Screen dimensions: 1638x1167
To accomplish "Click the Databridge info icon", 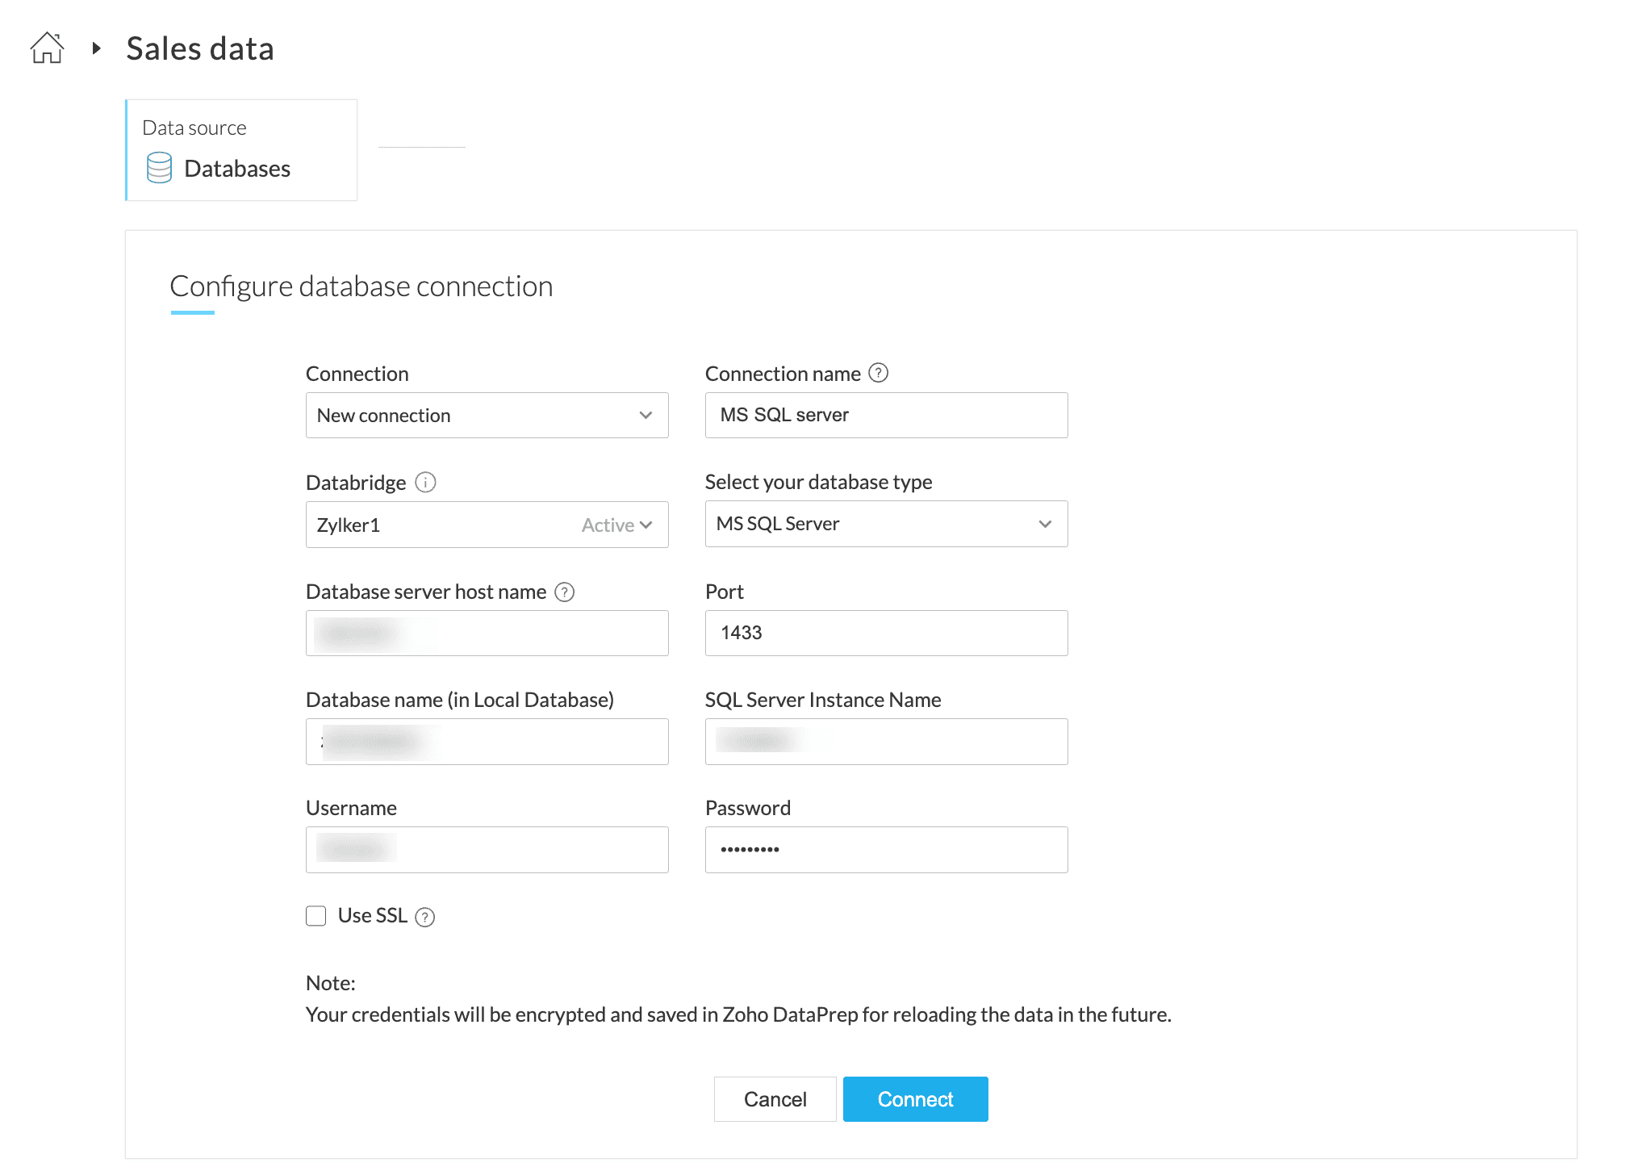I will [x=425, y=483].
